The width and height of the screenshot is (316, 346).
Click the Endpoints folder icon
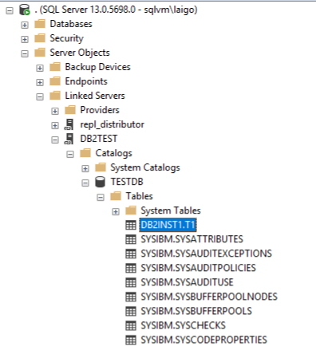click(55, 81)
